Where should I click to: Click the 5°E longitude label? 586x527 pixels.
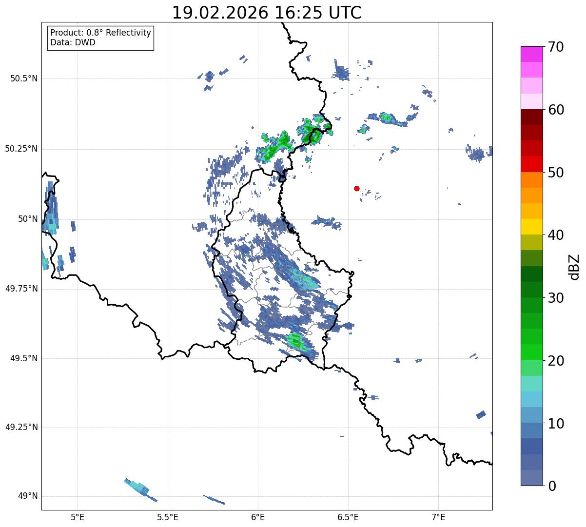click(x=78, y=517)
